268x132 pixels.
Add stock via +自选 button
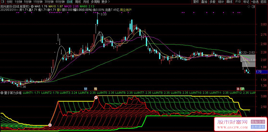[255, 2]
